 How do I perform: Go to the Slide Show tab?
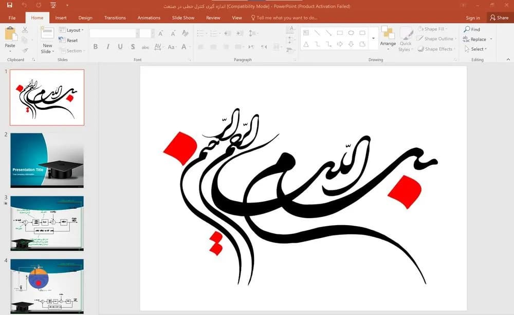183,17
